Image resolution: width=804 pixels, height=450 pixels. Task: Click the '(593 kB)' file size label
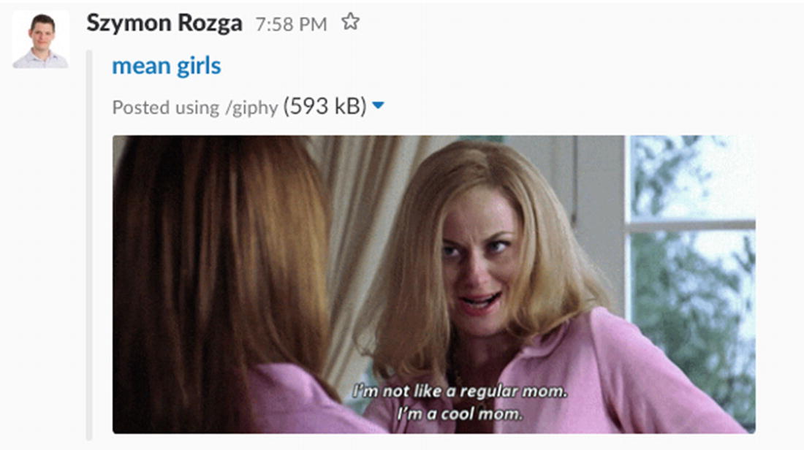tap(325, 106)
